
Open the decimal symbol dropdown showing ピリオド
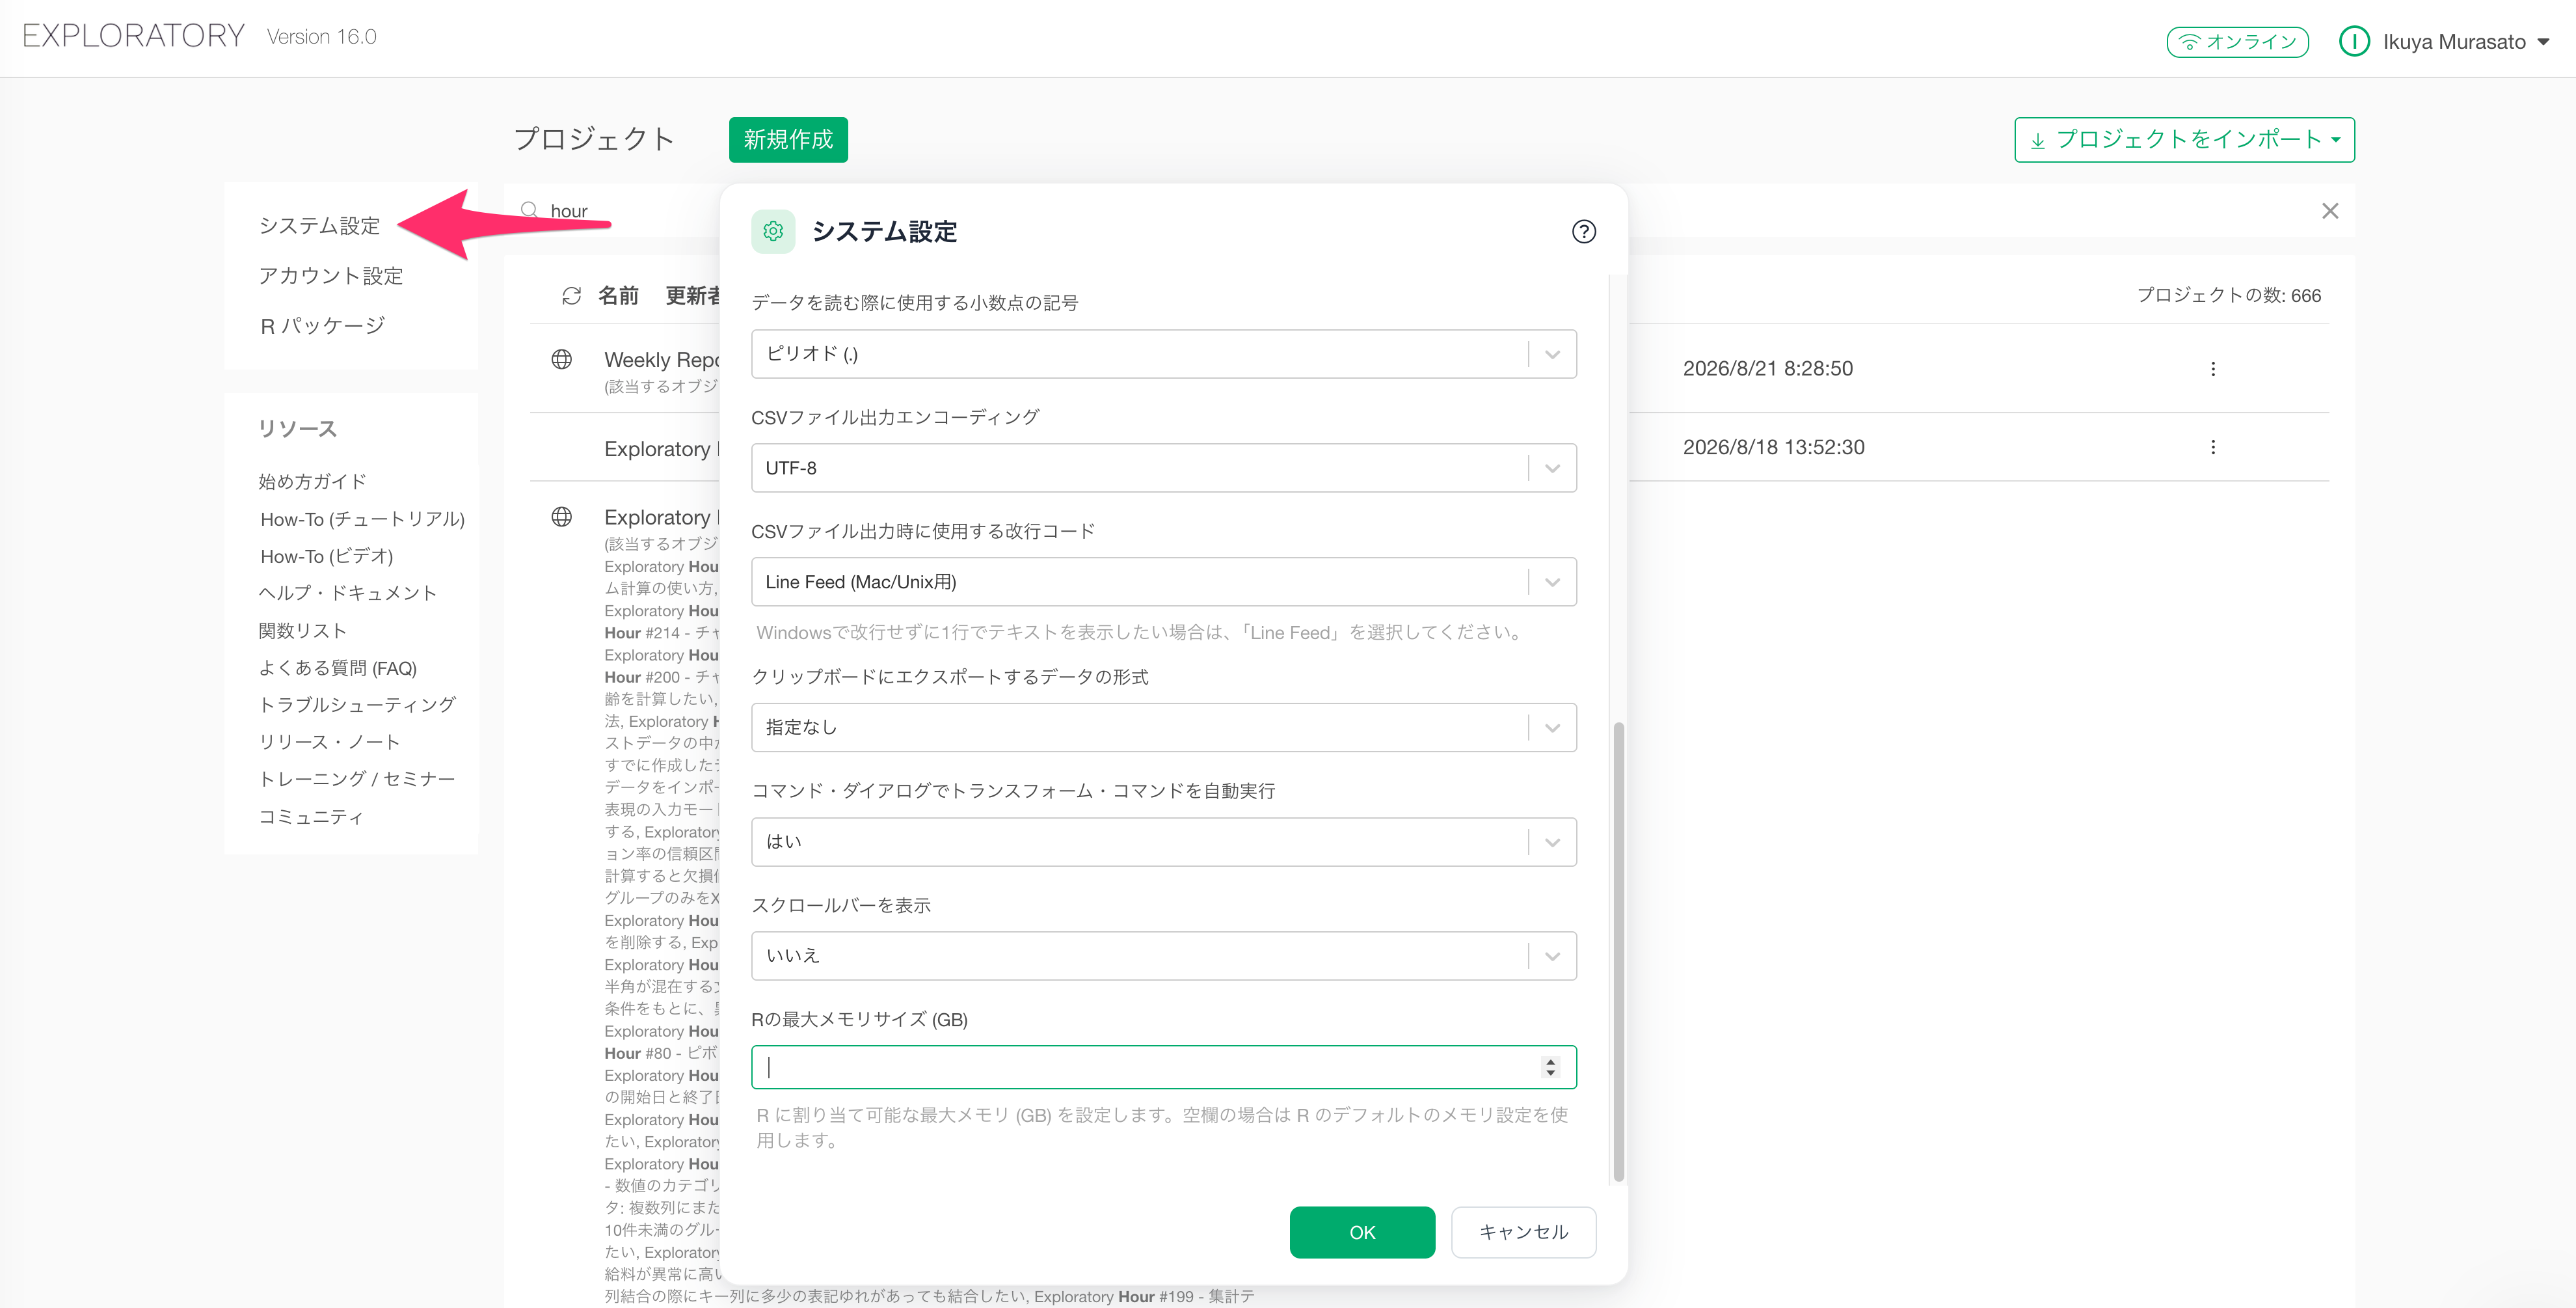click(x=1163, y=354)
